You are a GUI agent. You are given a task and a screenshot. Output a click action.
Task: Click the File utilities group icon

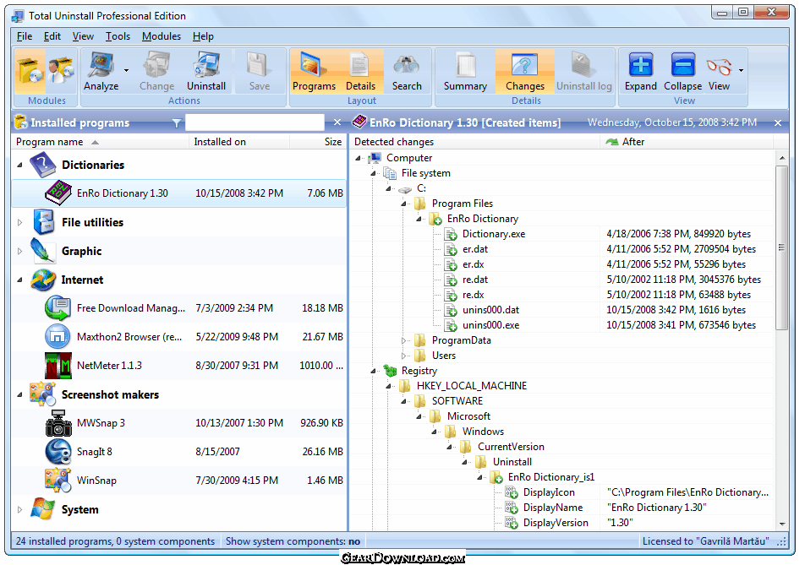[x=44, y=222]
